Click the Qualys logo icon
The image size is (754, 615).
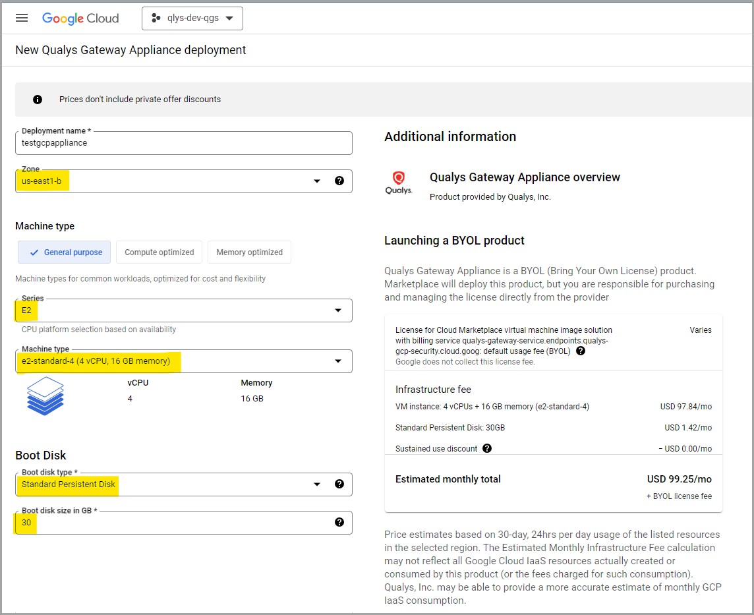399,183
